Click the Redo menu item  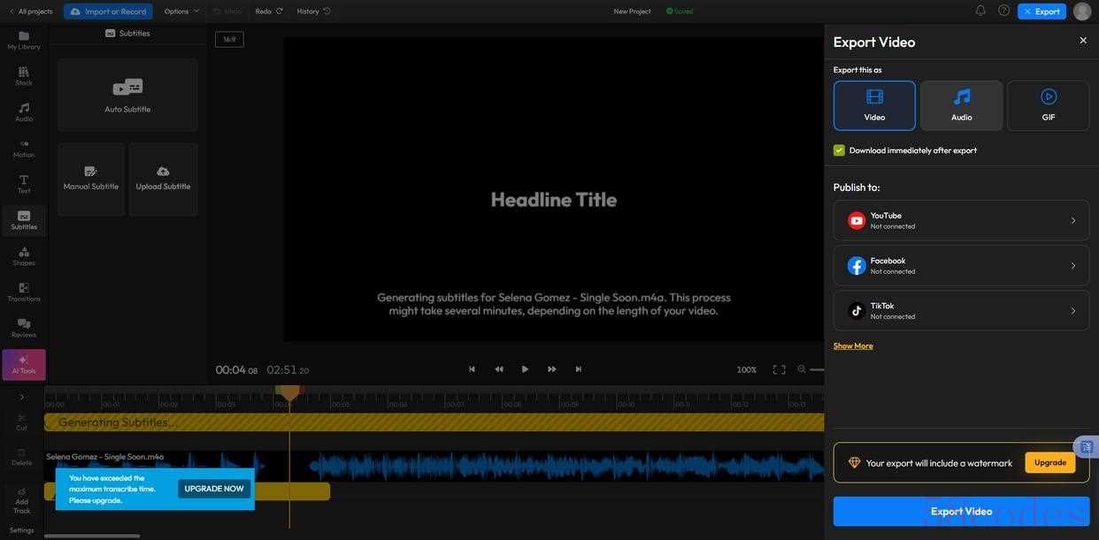269,11
